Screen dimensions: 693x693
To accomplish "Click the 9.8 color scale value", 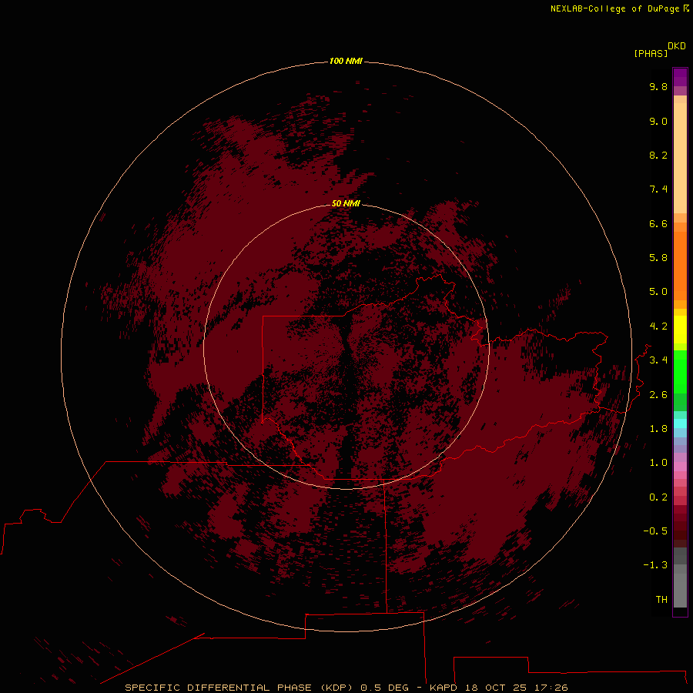I will pos(658,86).
